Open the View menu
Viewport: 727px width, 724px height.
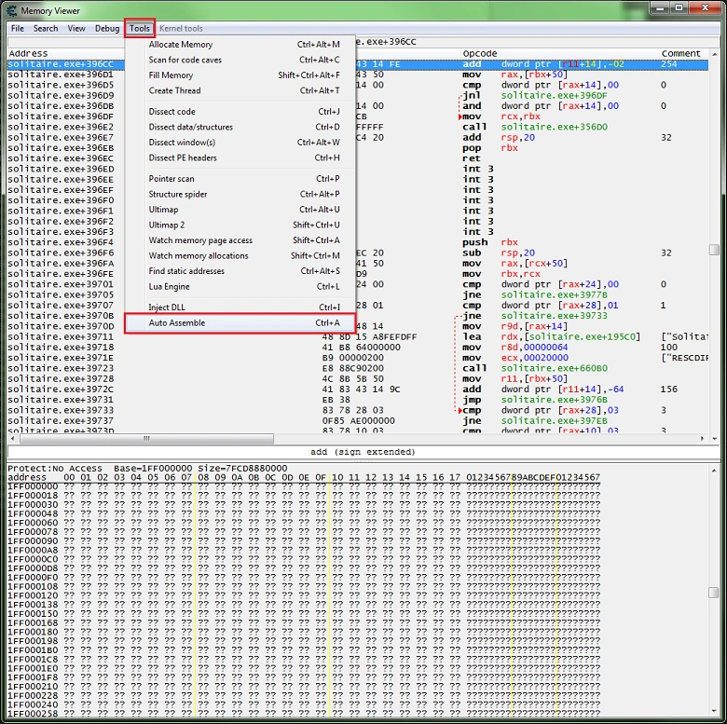76,29
